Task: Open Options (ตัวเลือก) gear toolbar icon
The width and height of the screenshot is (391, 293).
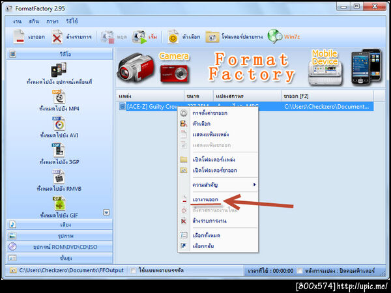Action: [173, 37]
